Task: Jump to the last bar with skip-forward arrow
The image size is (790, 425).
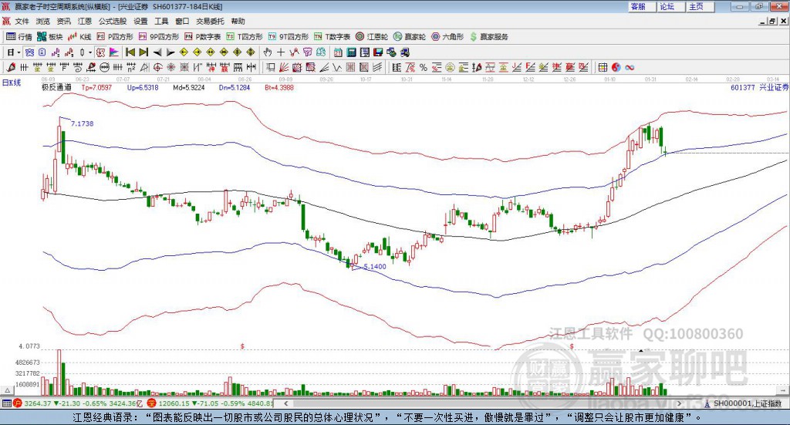Action: click(x=143, y=52)
